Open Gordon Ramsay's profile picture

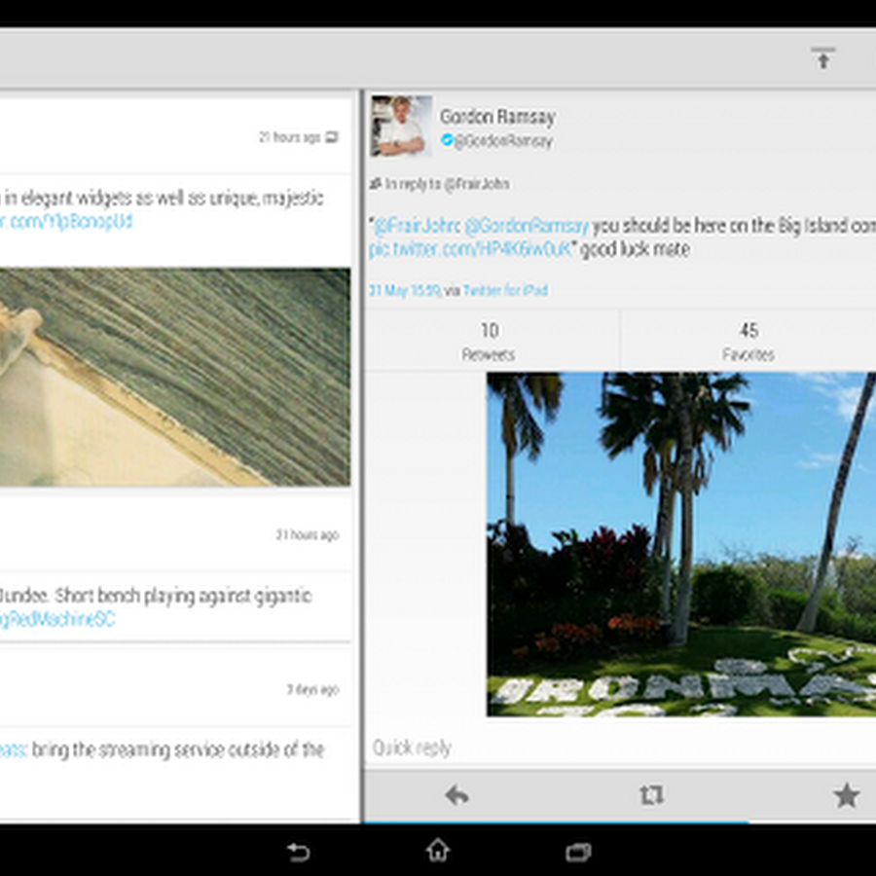[x=401, y=126]
